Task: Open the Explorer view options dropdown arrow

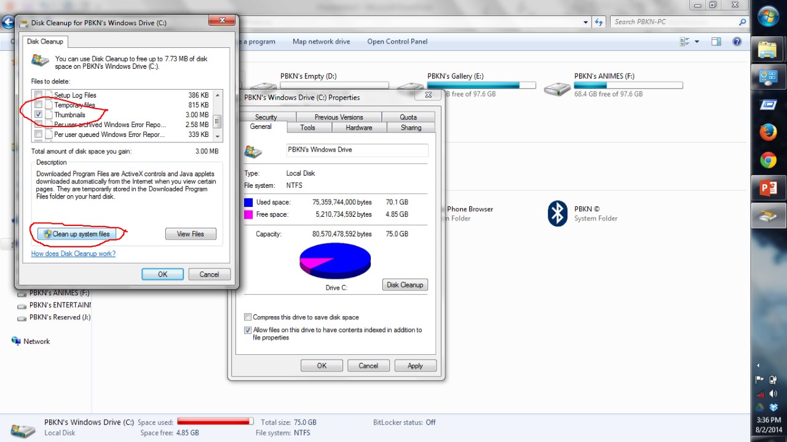Action: (x=697, y=42)
